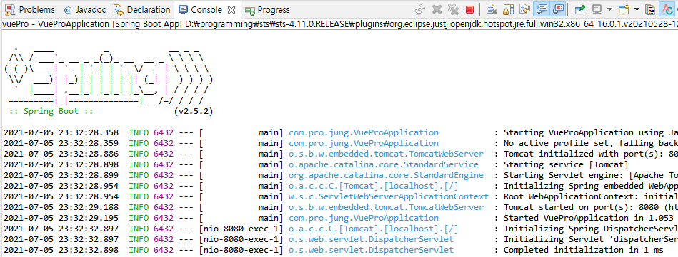Clear the console output
The height and width of the screenshot is (257, 678).
pos(492,9)
